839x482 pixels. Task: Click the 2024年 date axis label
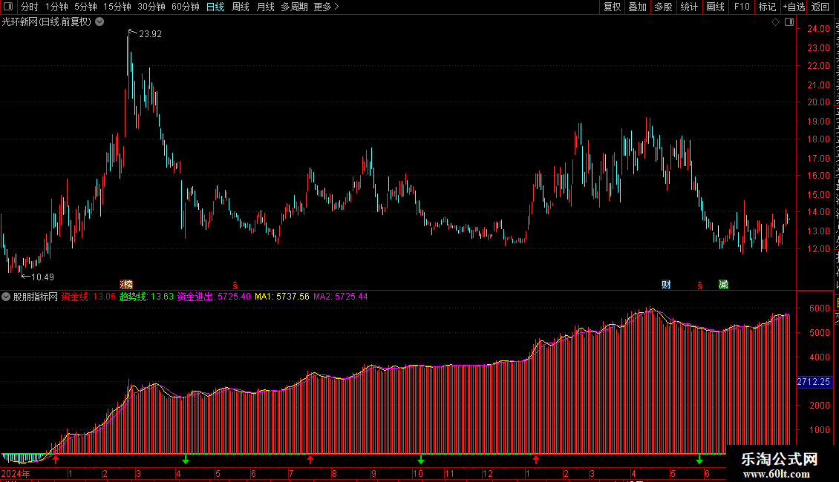point(16,473)
